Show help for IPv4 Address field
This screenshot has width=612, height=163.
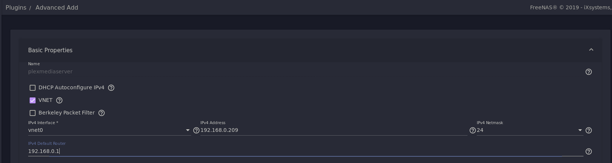coord(472,130)
